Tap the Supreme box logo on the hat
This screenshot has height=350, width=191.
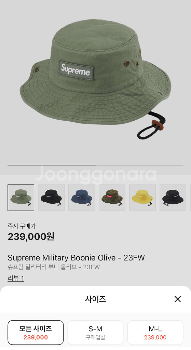(76, 70)
